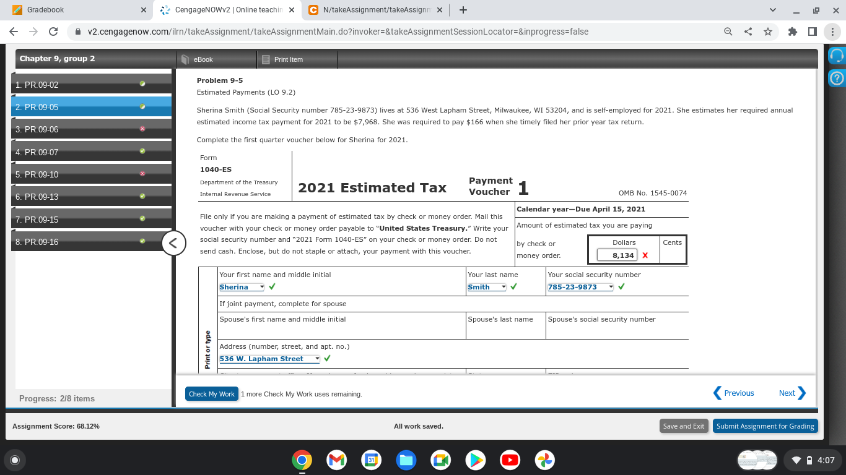Open Gmail from the shelf
This screenshot has width=846, height=475.
coord(336,460)
